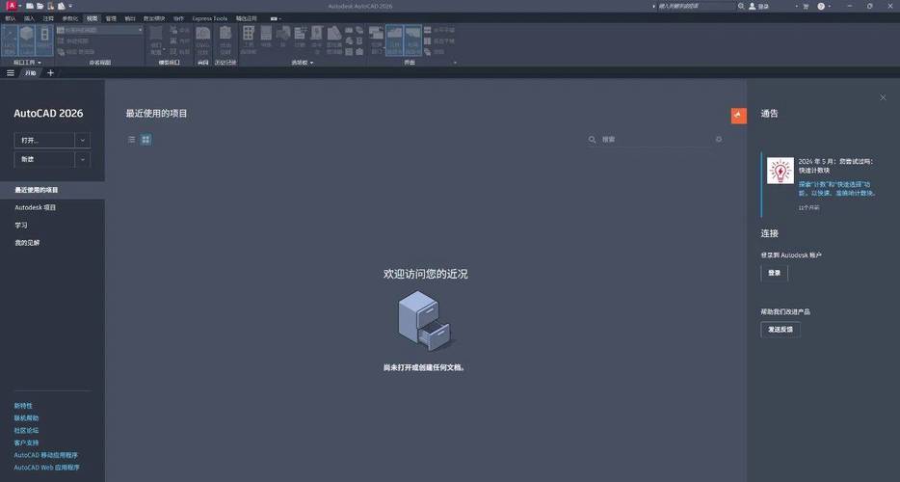Select Autodesk 项目 in the sidebar
The width and height of the screenshot is (900, 482).
pyautogui.click(x=36, y=207)
